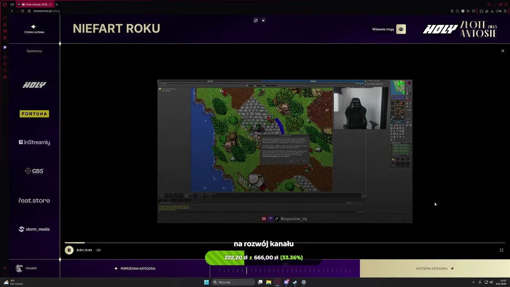Open video in fullscreen mode

pos(502,250)
